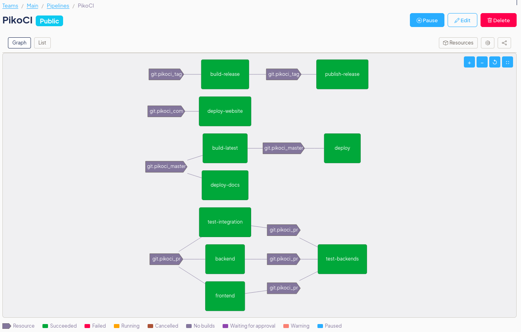Click the orange Running legend swatch
The image size is (521, 332).
[x=117, y=326]
